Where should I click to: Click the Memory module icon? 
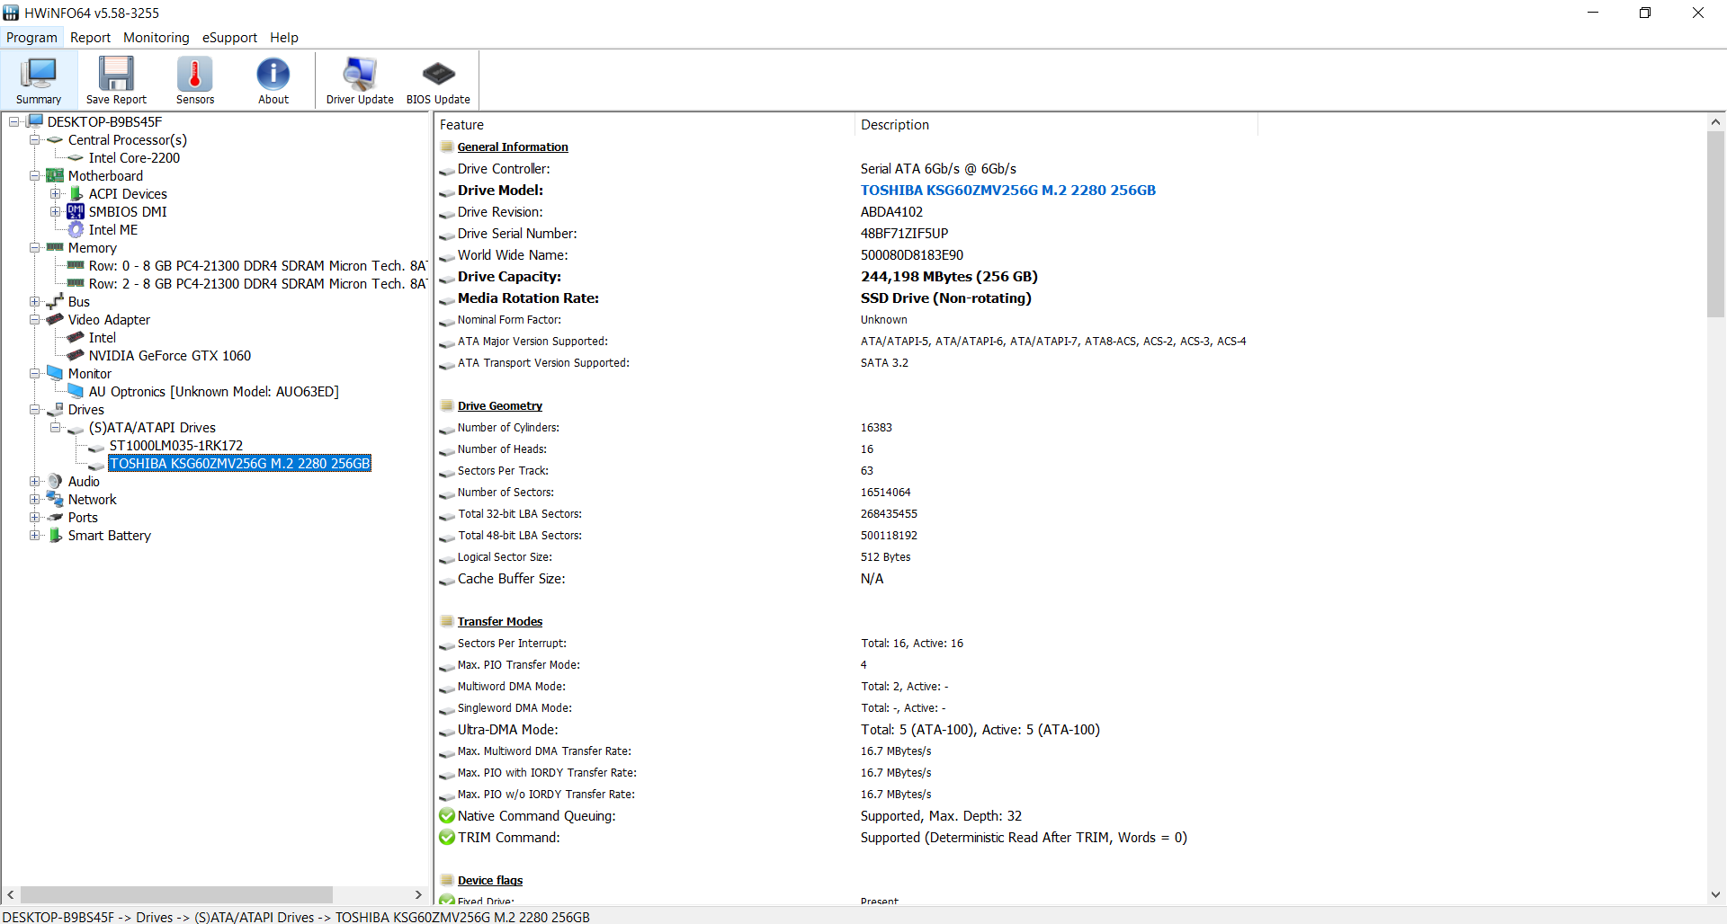click(55, 247)
